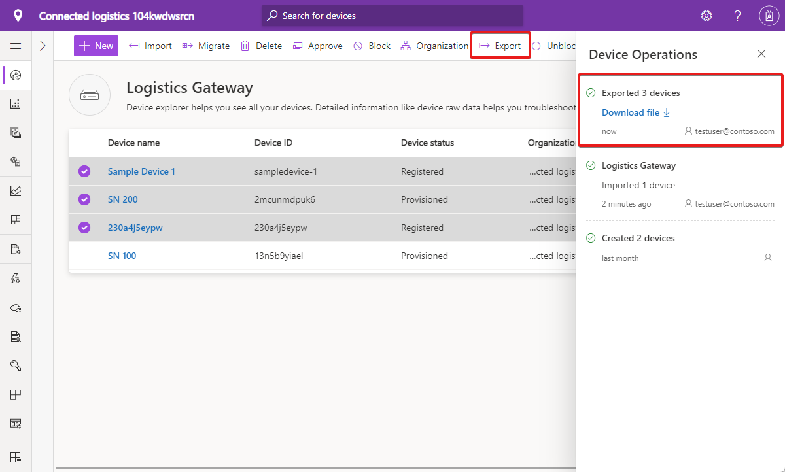The width and height of the screenshot is (785, 472).
Task: Expand the hamburger navigation menu
Action: (x=16, y=46)
